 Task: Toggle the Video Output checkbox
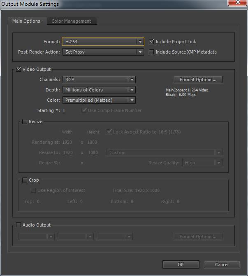click(x=19, y=69)
